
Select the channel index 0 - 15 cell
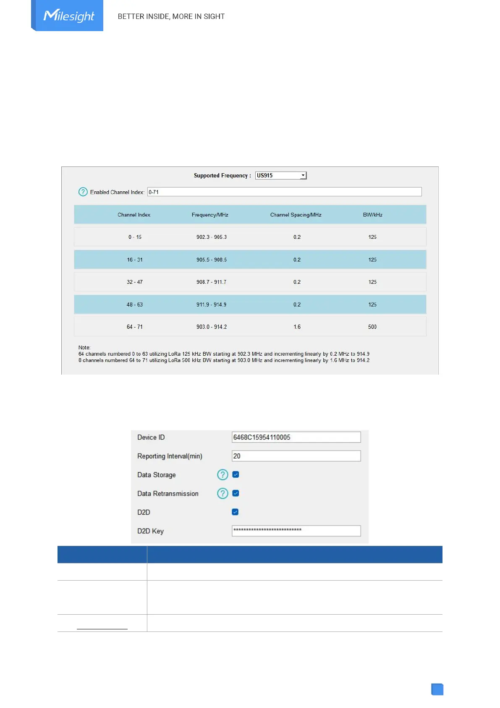(135, 237)
